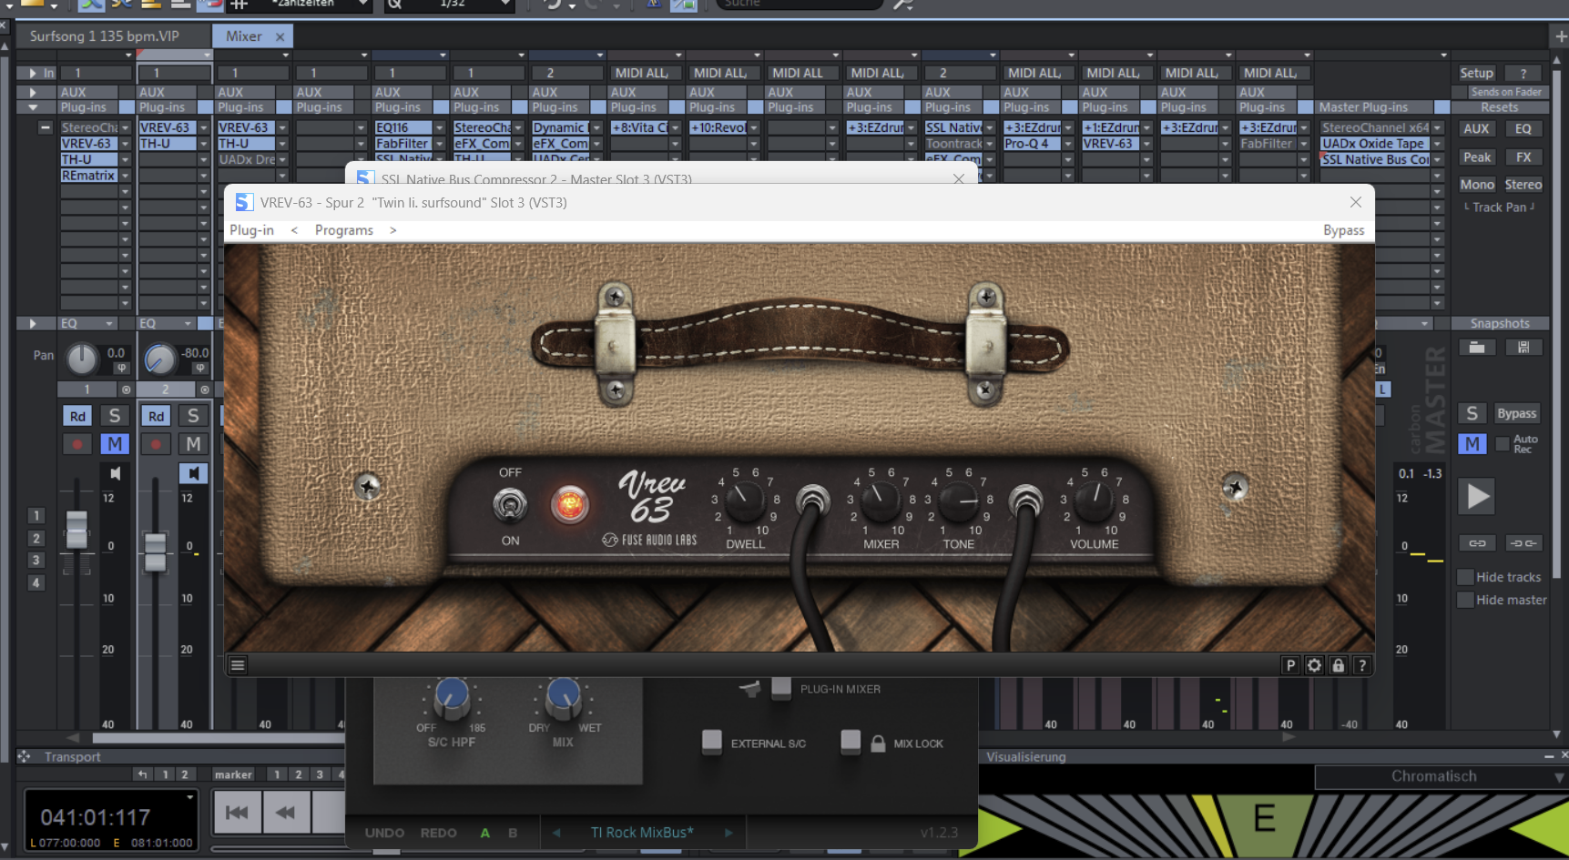Click Bypass in the VREV-63 window
1569x860 pixels.
(x=1343, y=230)
